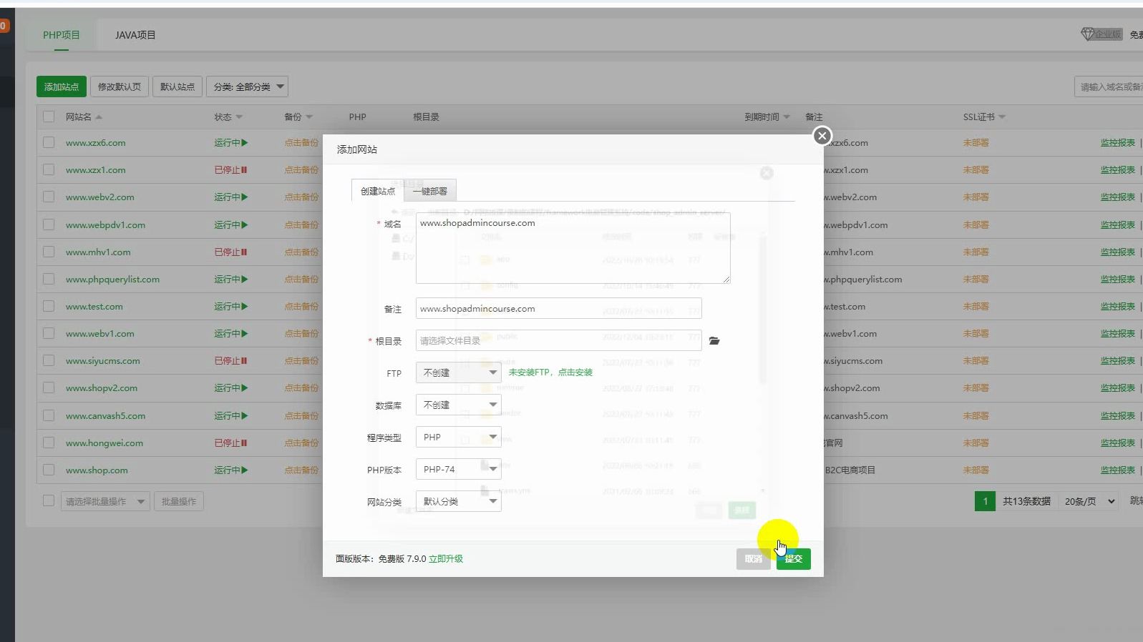Tick the select-all checkbox in table header
The height and width of the screenshot is (642, 1143).
click(49, 117)
